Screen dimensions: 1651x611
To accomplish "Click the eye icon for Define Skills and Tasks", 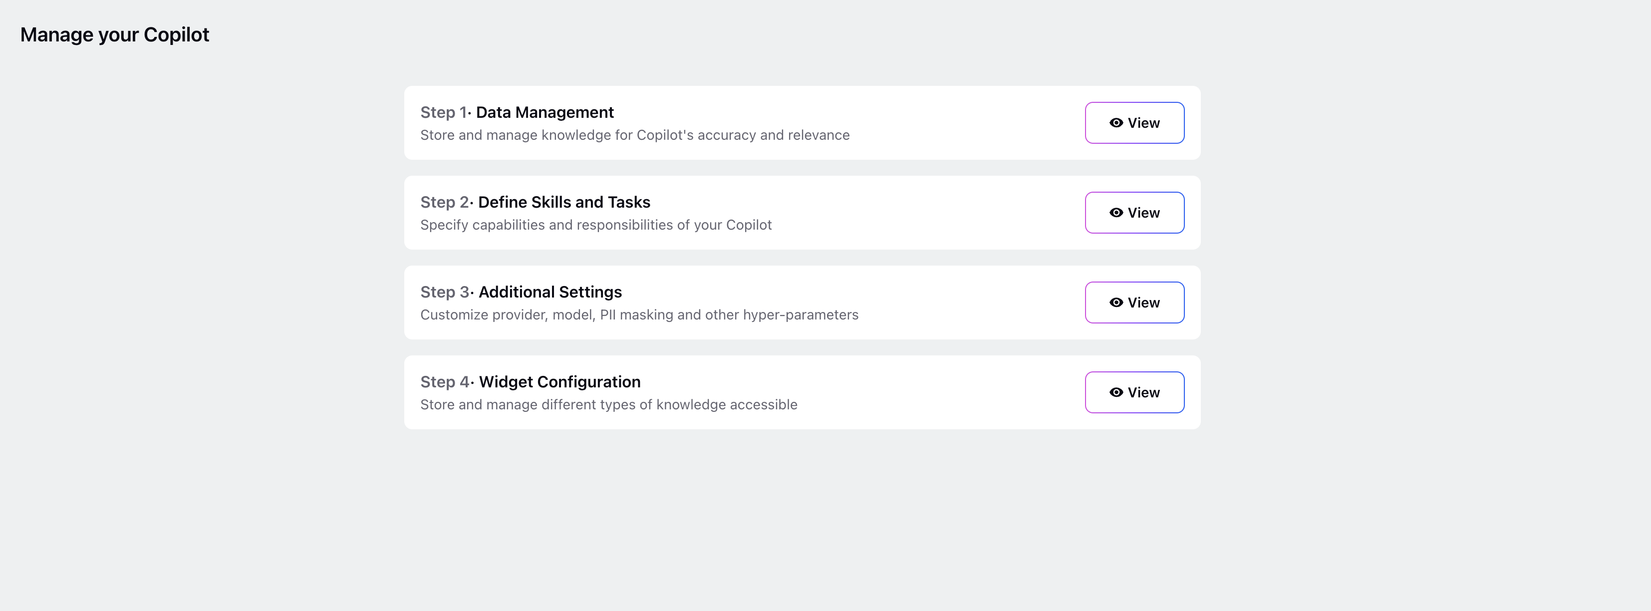I will pyautogui.click(x=1116, y=212).
